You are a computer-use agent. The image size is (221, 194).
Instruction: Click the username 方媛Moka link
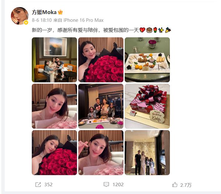[44, 12]
